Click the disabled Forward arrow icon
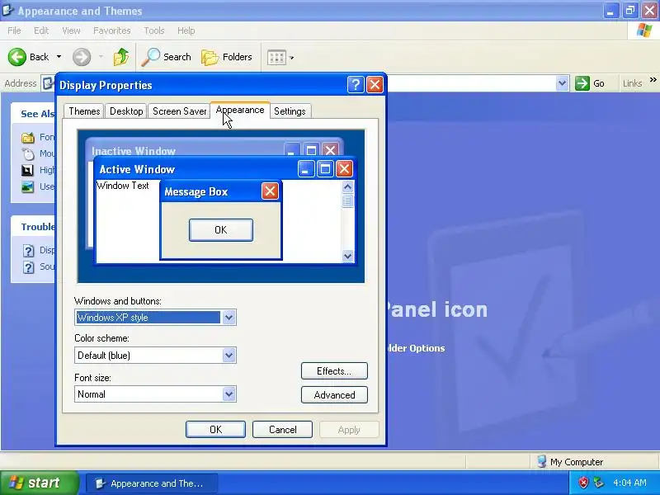 pyautogui.click(x=82, y=57)
